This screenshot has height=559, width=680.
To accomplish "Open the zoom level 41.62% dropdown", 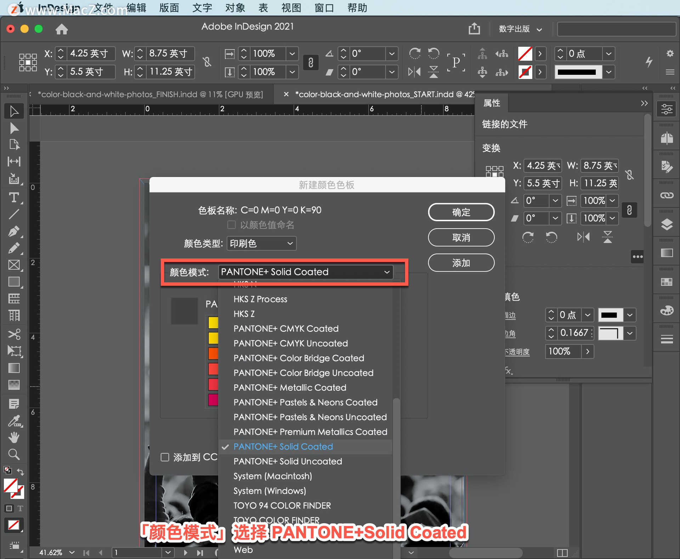I will tap(72, 552).
